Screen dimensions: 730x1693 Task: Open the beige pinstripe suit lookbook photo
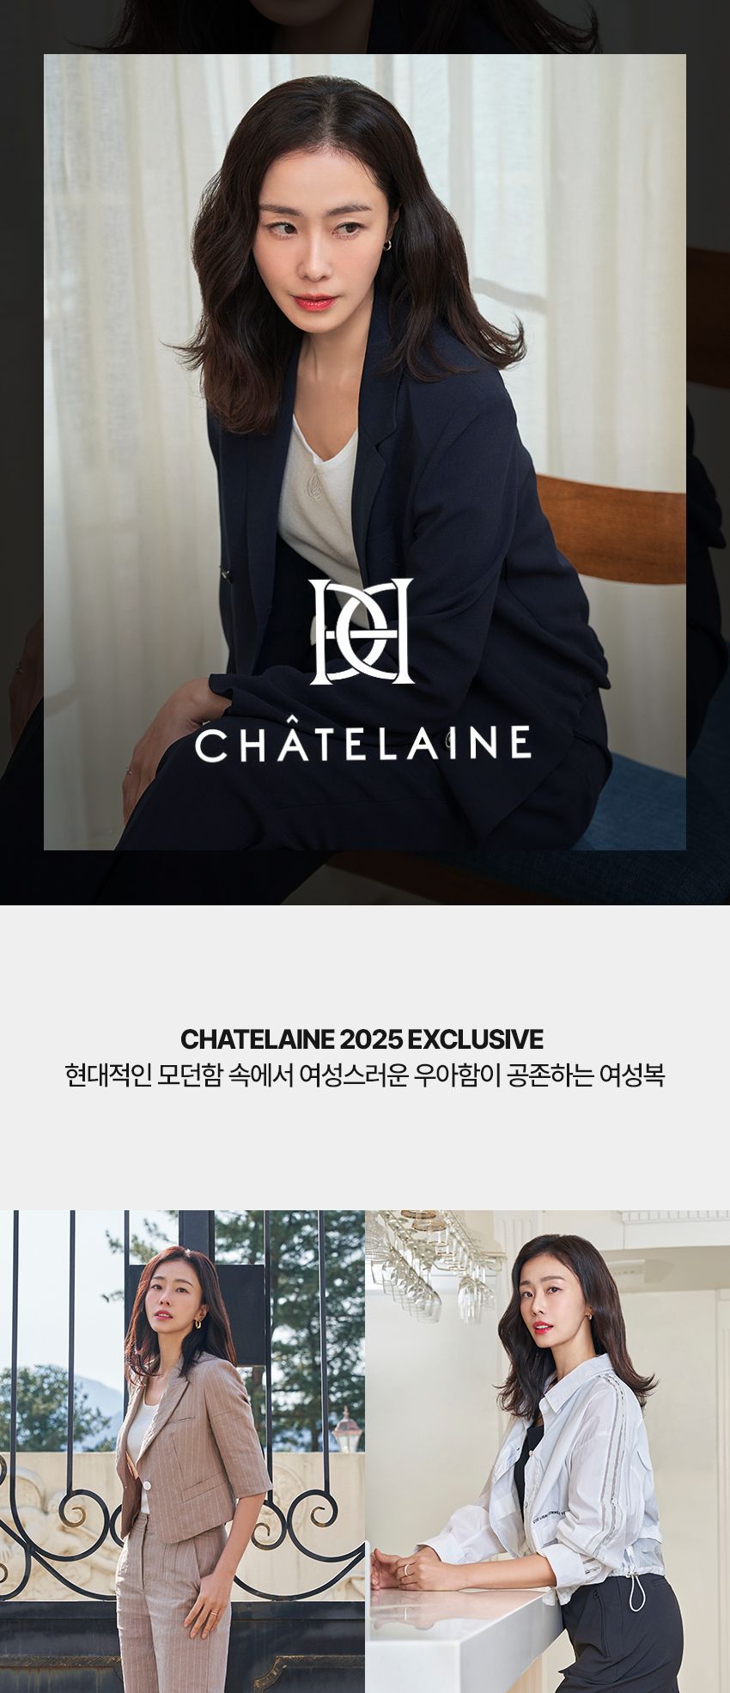182,1452
